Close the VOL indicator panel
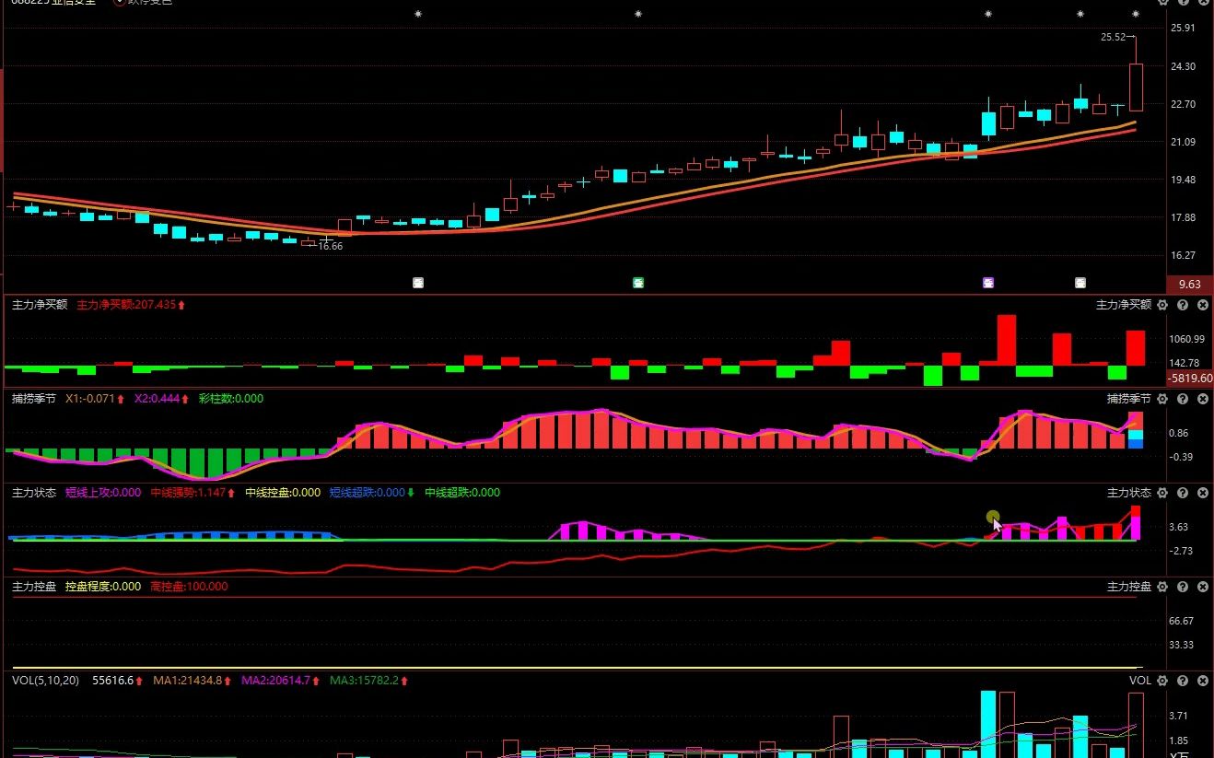Viewport: 1214px width, 758px height. click(1202, 681)
